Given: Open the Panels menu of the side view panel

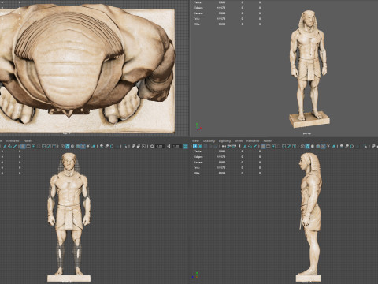Looking at the screenshot, I should 268,141.
